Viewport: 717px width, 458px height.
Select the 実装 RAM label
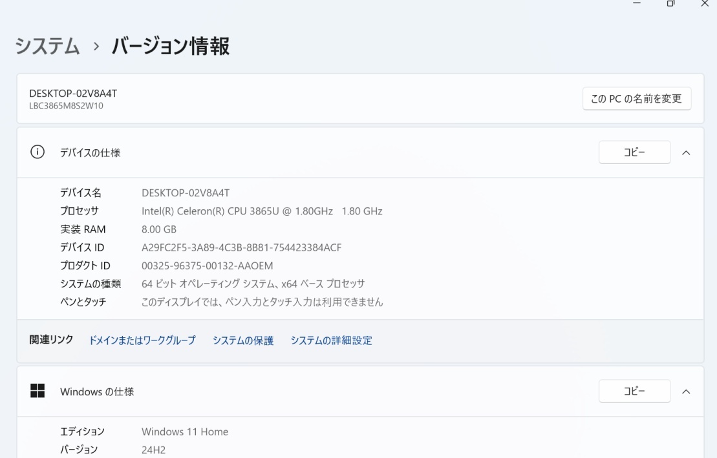(x=83, y=229)
